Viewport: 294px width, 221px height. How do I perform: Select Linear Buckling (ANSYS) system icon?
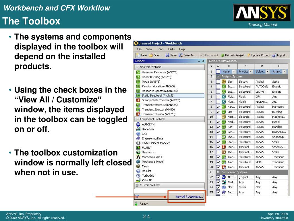(x=138, y=77)
